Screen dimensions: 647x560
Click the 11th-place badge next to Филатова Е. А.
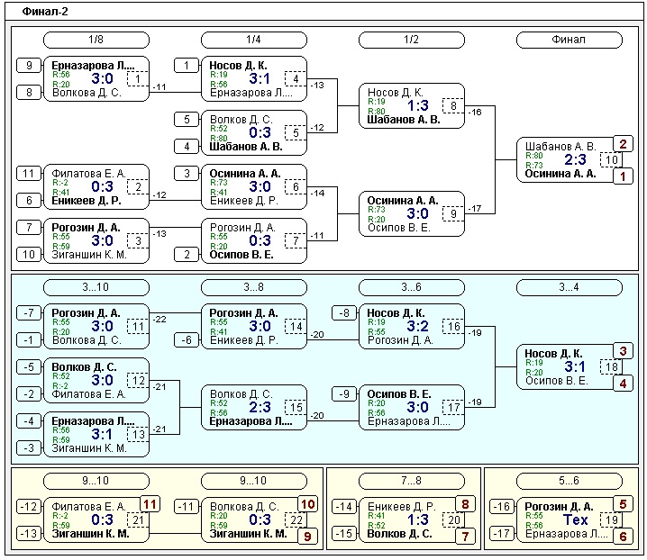click(150, 504)
